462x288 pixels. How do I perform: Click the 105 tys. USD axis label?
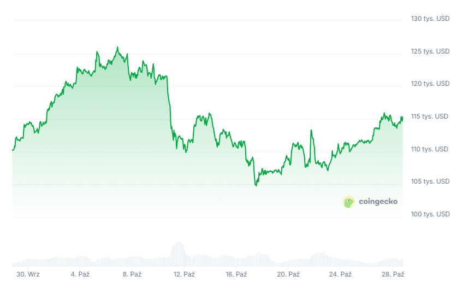(430, 181)
